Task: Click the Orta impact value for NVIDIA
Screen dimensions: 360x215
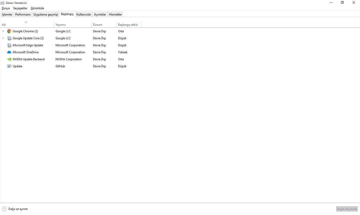Action: pyautogui.click(x=121, y=59)
